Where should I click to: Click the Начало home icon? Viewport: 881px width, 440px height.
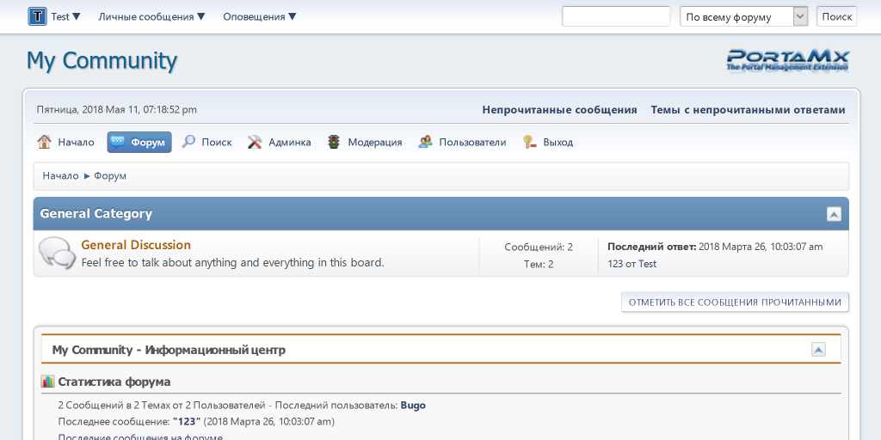(x=45, y=142)
